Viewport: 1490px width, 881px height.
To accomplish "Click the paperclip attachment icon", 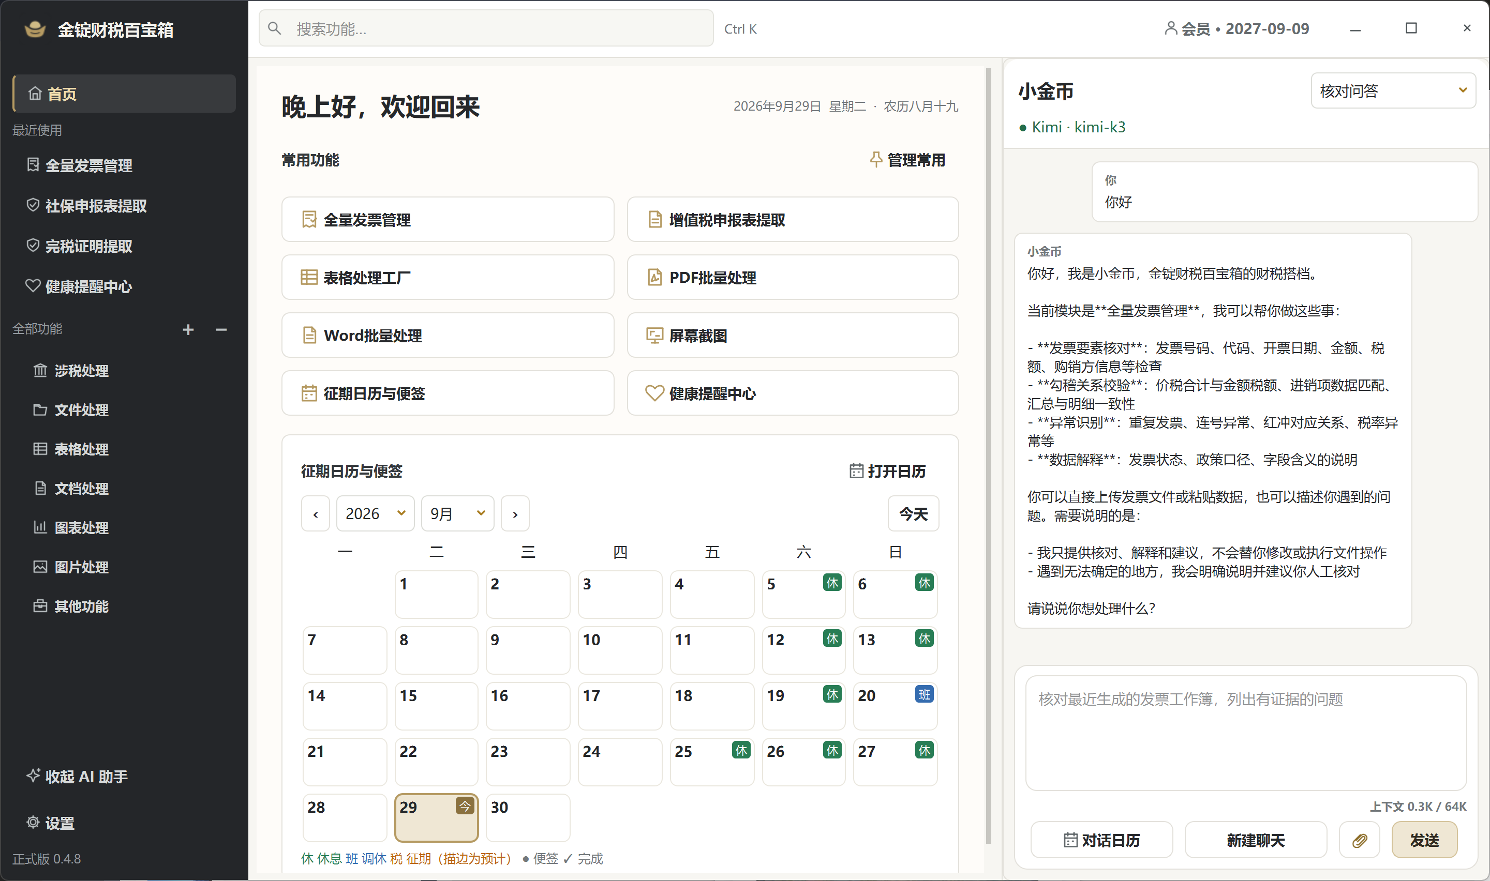I will [1359, 840].
